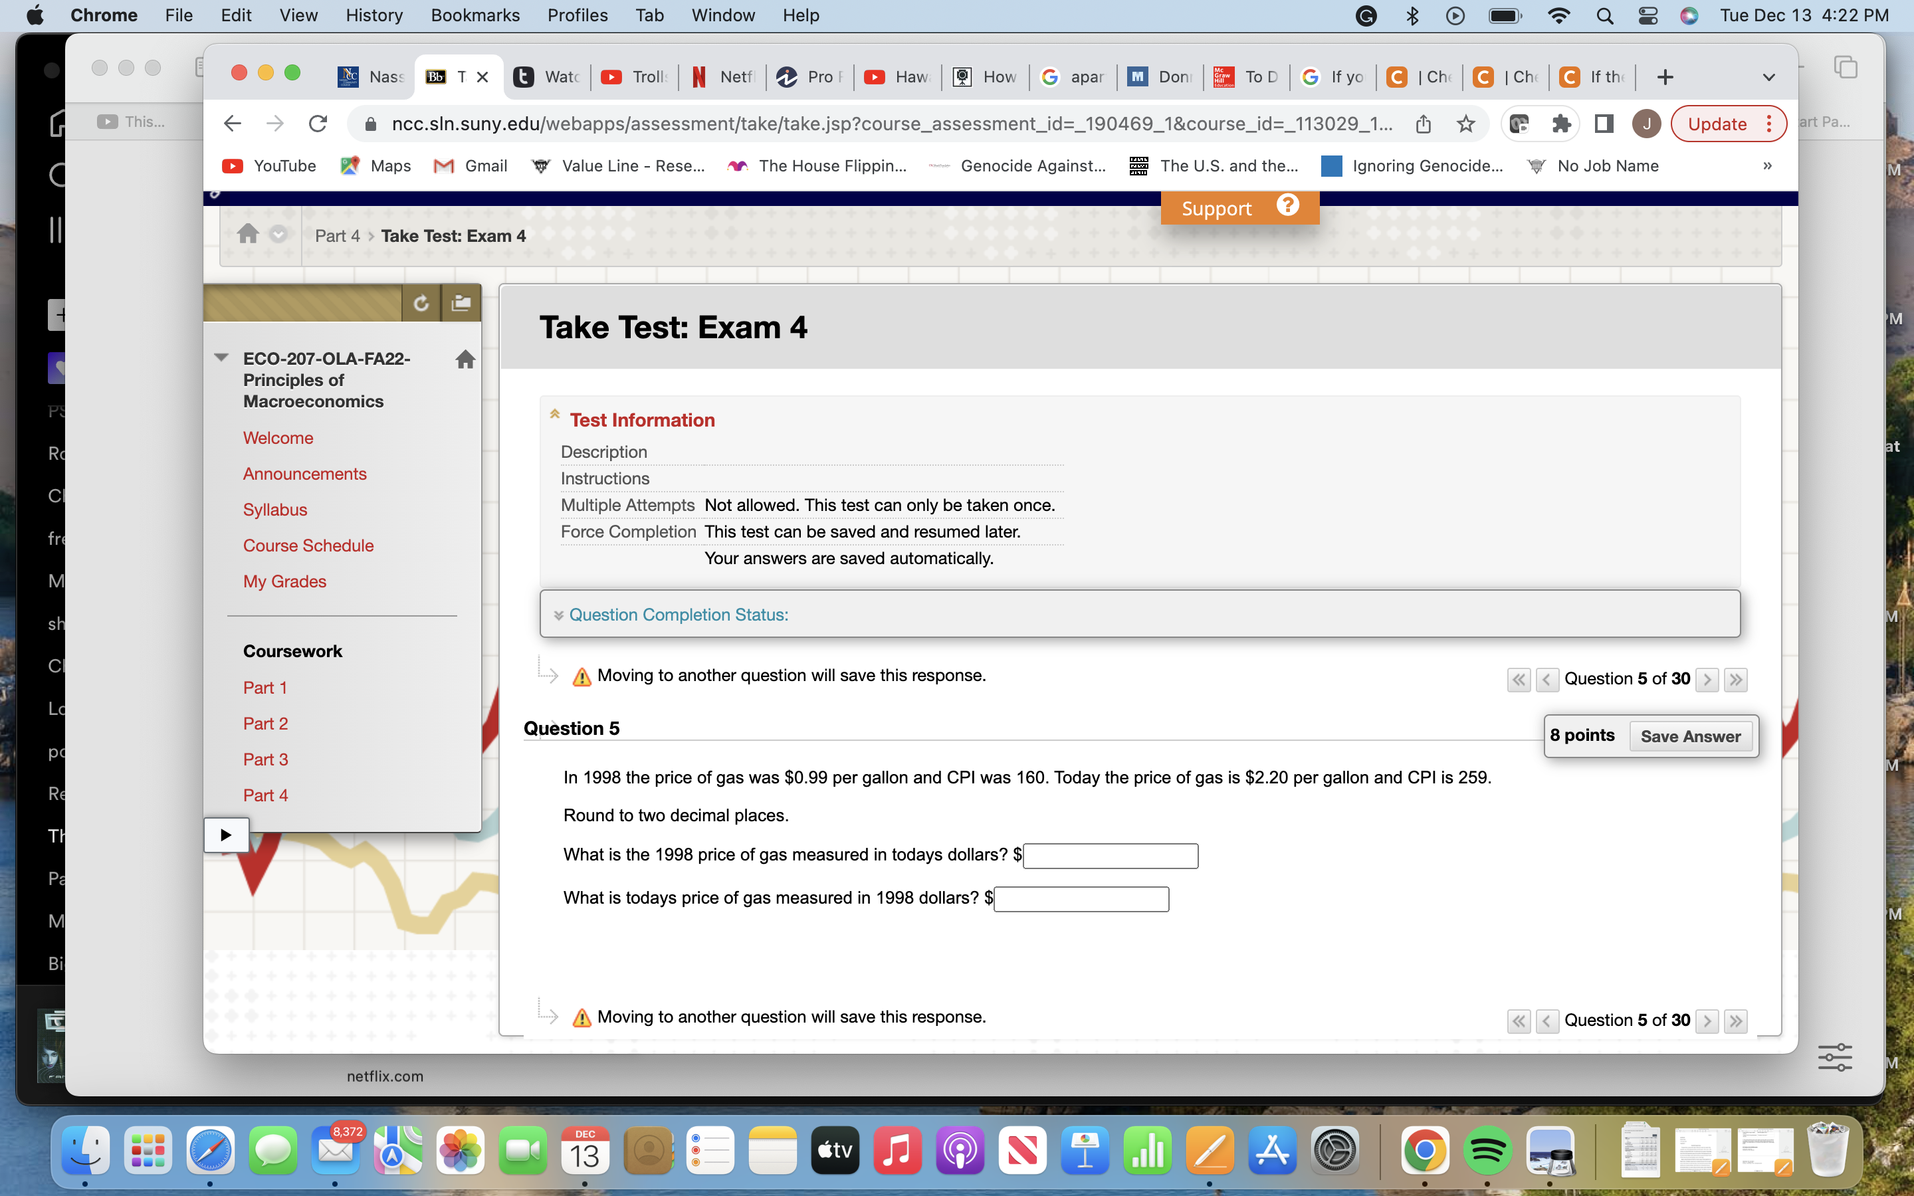Collapse the Test Information section
Viewport: 1914px width, 1196px height.
pos(555,415)
